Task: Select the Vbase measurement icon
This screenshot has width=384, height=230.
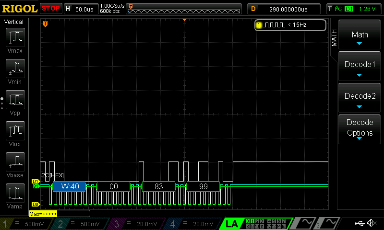Action: pyautogui.click(x=15, y=162)
